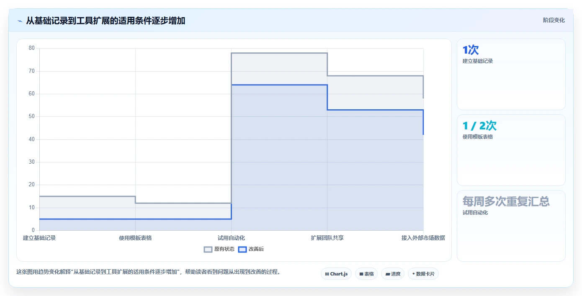The height and width of the screenshot is (296, 582).
Task: Toggle the 原有状态 legend entry
Action: pos(219,249)
